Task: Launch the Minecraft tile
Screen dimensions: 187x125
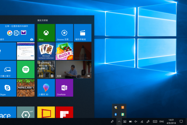Action: (26, 88)
